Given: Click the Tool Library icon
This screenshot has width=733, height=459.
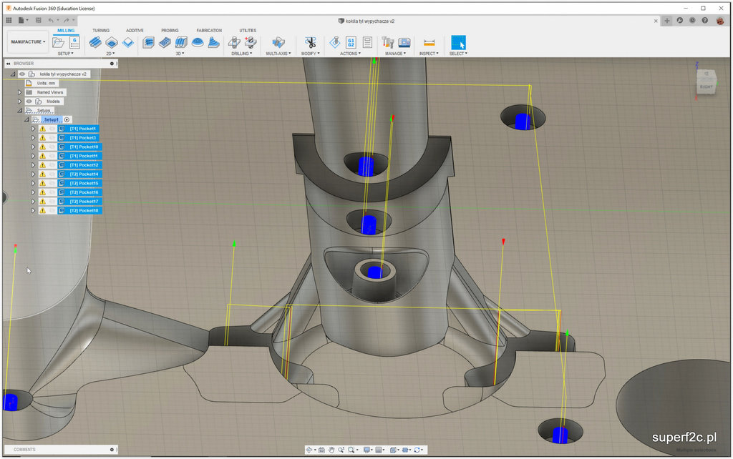Looking at the screenshot, I should 388,43.
